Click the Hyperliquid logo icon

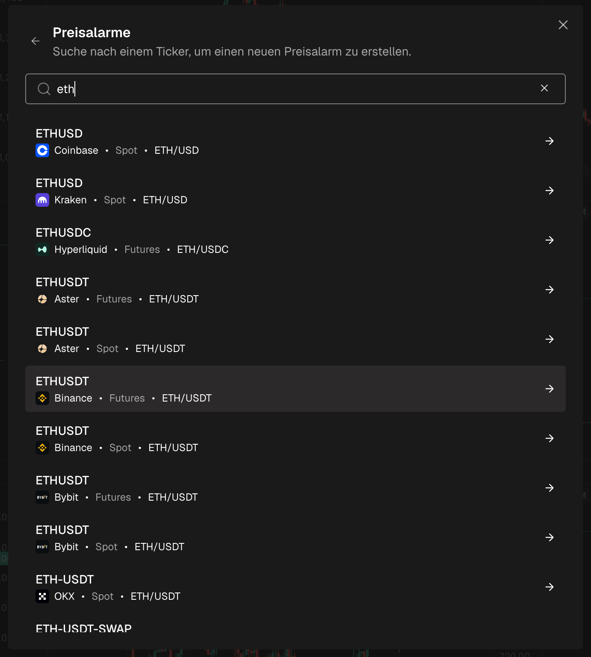pyautogui.click(x=42, y=249)
